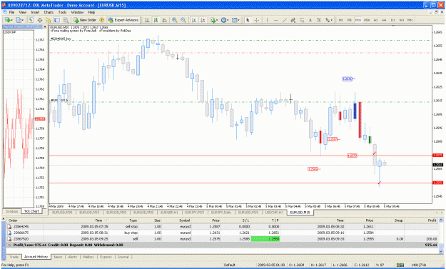This screenshot has height=269, width=446.
Task: Select the Arrows drawing tool icon
Action: click(x=328, y=20)
